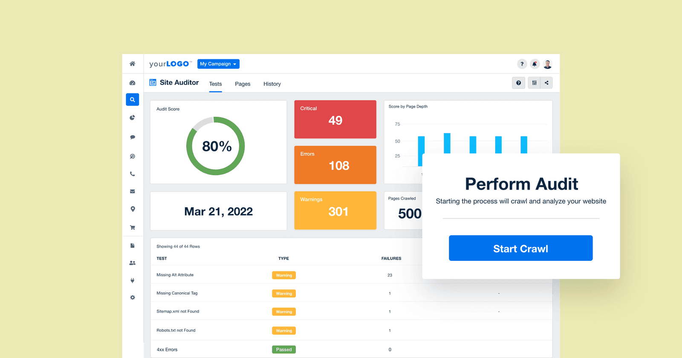Screen dimensions: 682x358
Task: Switch to the Pages tab
Action: 243,84
